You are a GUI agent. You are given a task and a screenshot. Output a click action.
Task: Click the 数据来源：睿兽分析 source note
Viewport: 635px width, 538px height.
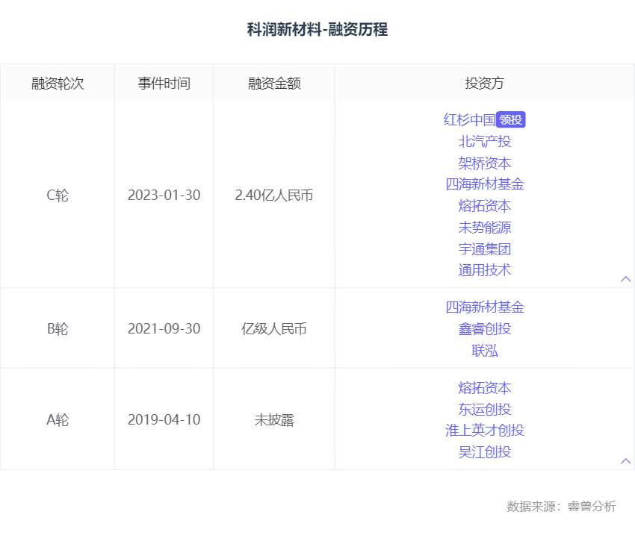[561, 506]
